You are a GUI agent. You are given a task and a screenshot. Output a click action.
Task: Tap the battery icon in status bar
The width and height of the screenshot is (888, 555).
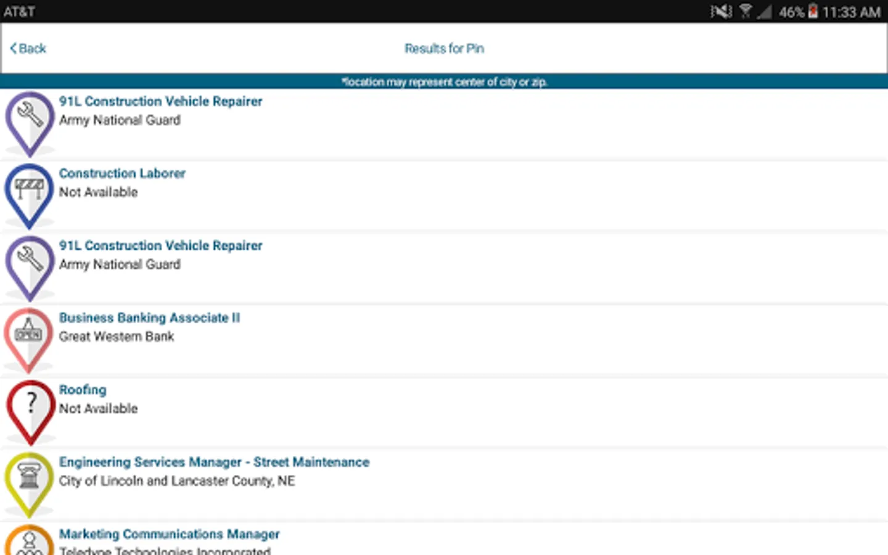(813, 11)
